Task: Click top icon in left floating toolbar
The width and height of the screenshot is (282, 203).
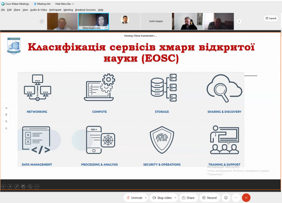Action: 6,108
